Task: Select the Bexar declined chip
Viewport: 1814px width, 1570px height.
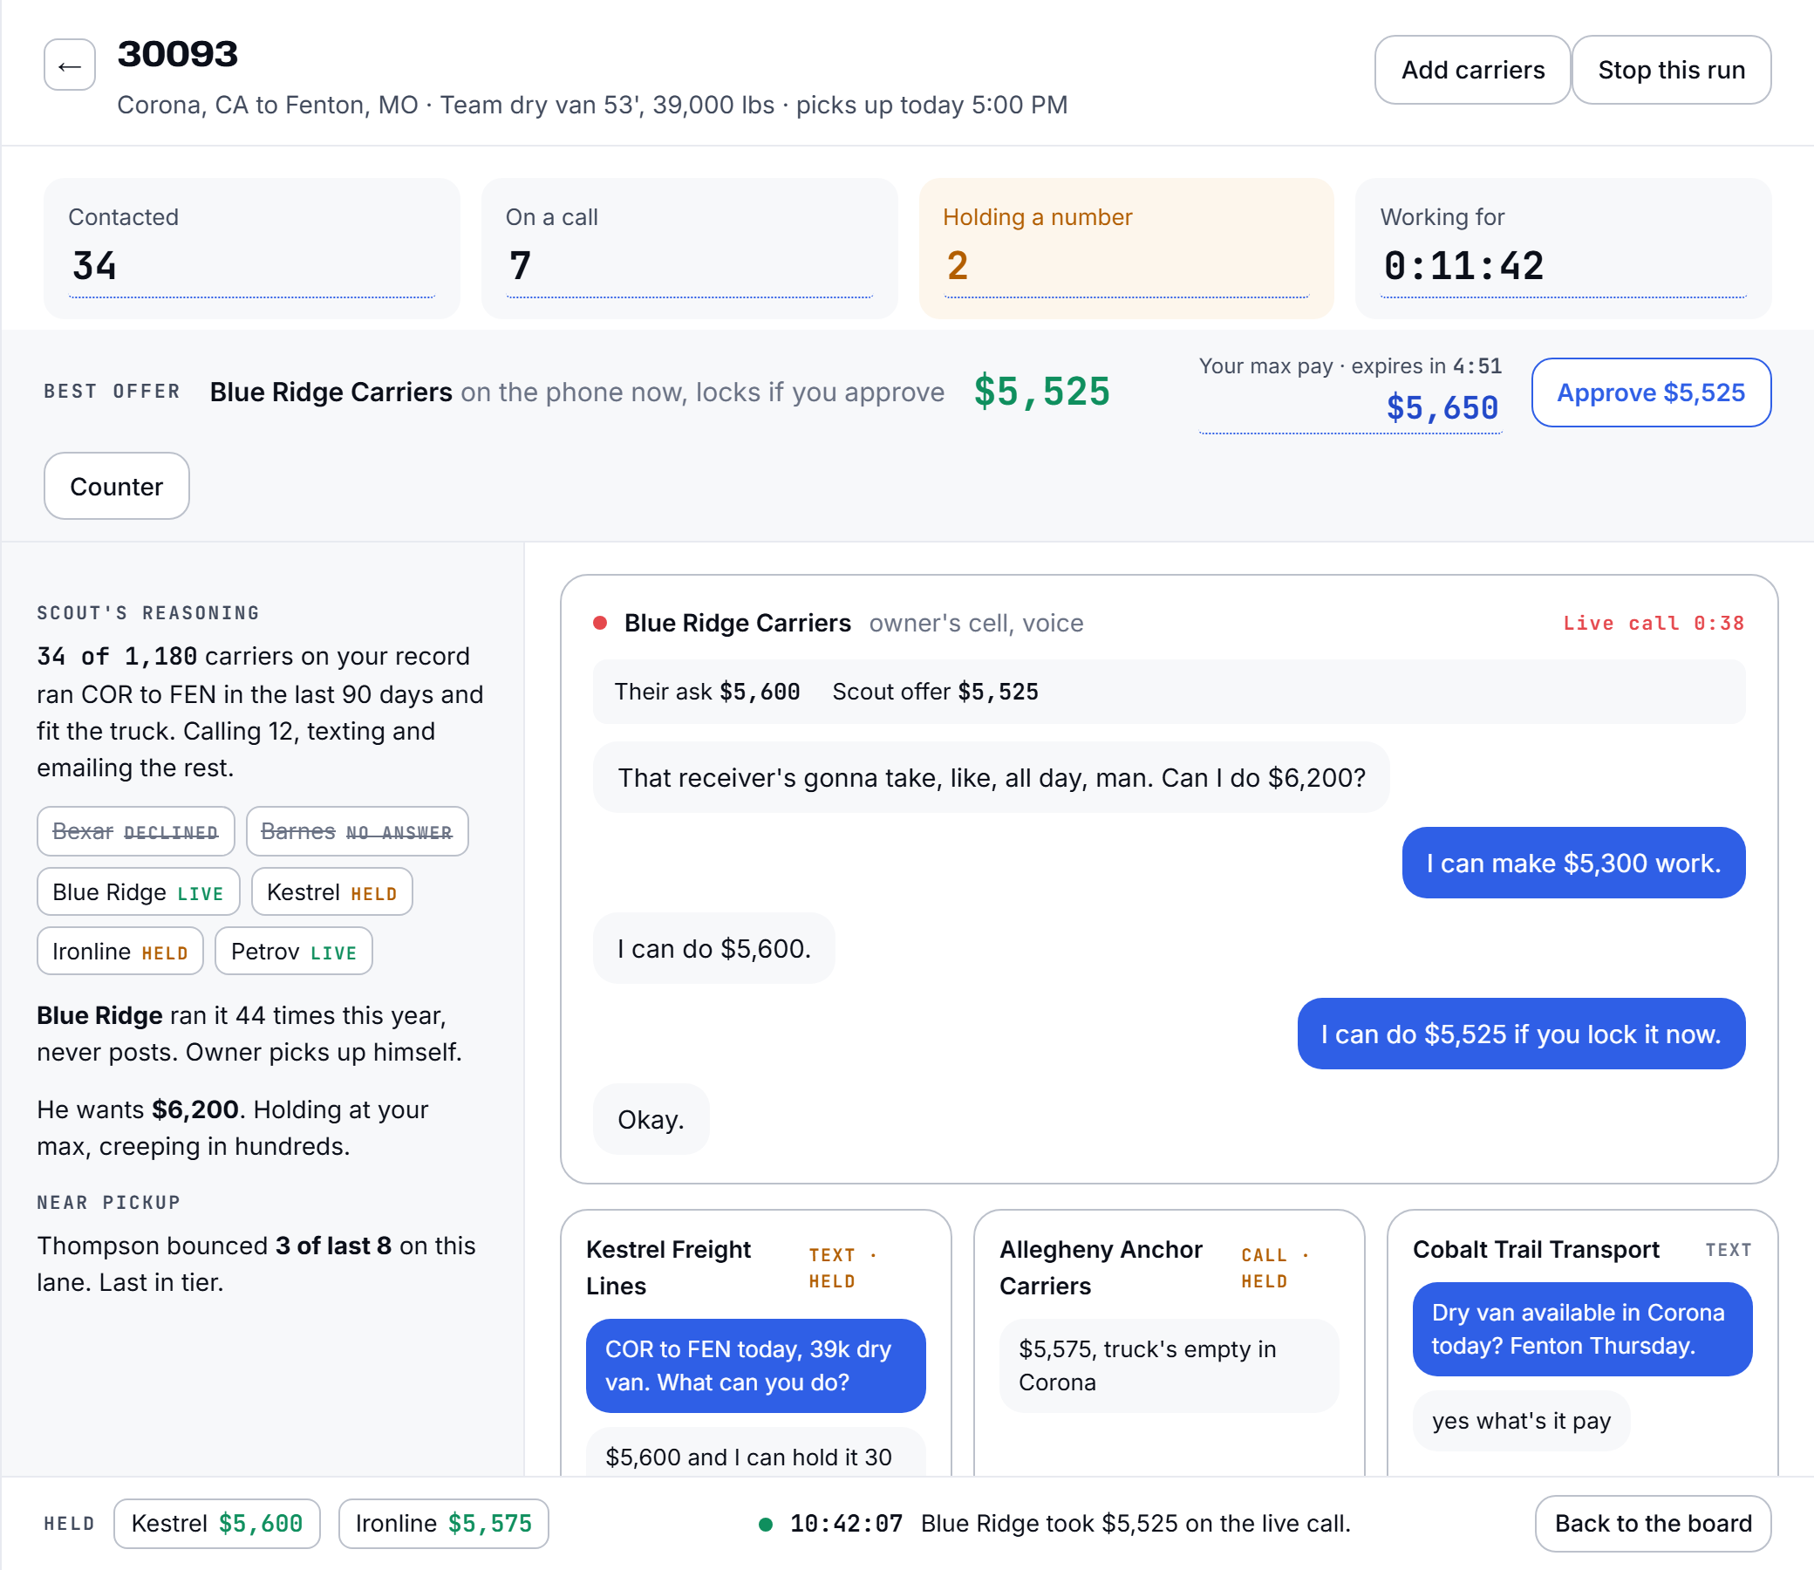Action: point(136,831)
